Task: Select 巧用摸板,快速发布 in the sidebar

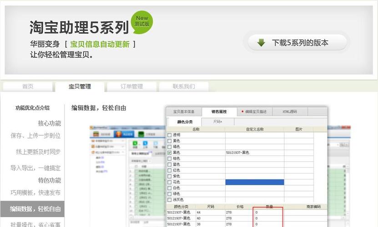Action: pyautogui.click(x=35, y=192)
